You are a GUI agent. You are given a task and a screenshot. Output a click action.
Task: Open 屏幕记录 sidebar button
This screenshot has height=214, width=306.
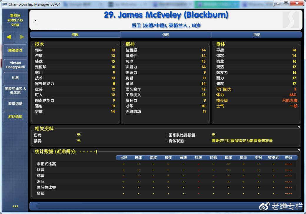15,104
